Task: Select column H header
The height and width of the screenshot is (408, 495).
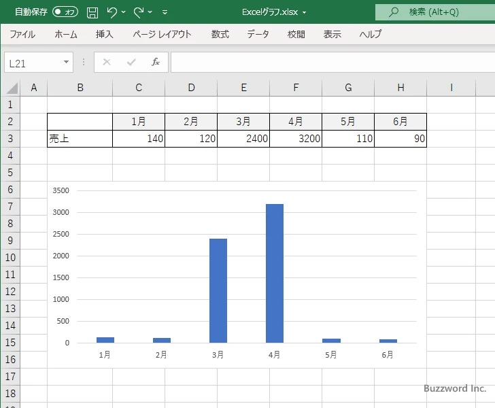Action: point(400,88)
